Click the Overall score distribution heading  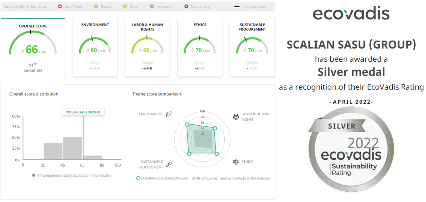click(34, 94)
